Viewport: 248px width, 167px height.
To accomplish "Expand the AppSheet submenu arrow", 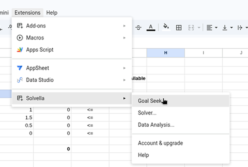I will (x=125, y=68).
